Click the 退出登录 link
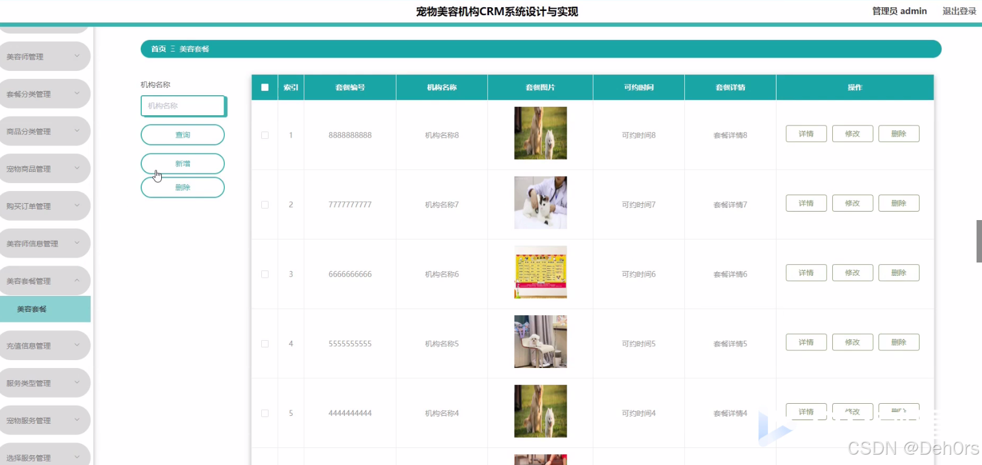The image size is (982, 465). pos(959,11)
